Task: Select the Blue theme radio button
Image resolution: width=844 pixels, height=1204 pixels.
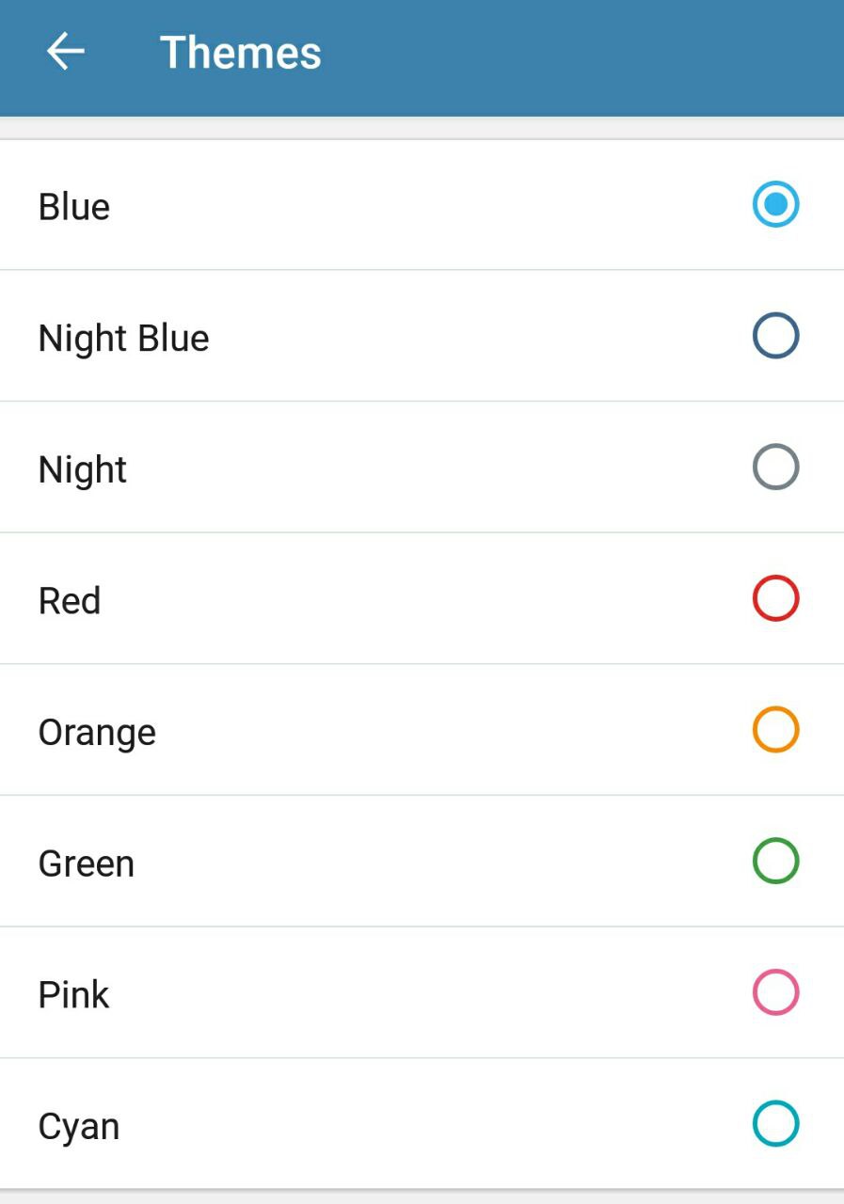Action: pyautogui.click(x=775, y=205)
